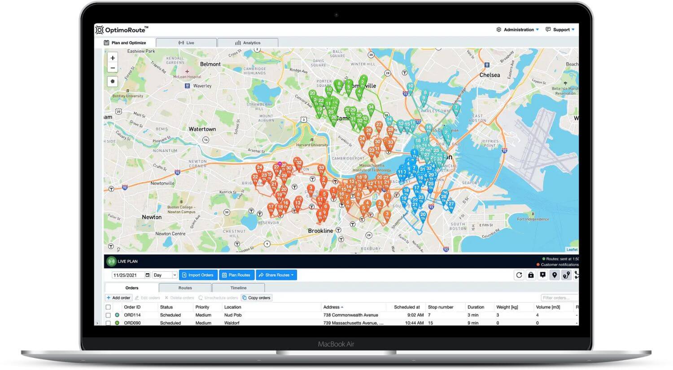Select the checkbox for order ORD090
673x370 pixels.
pyautogui.click(x=108, y=322)
